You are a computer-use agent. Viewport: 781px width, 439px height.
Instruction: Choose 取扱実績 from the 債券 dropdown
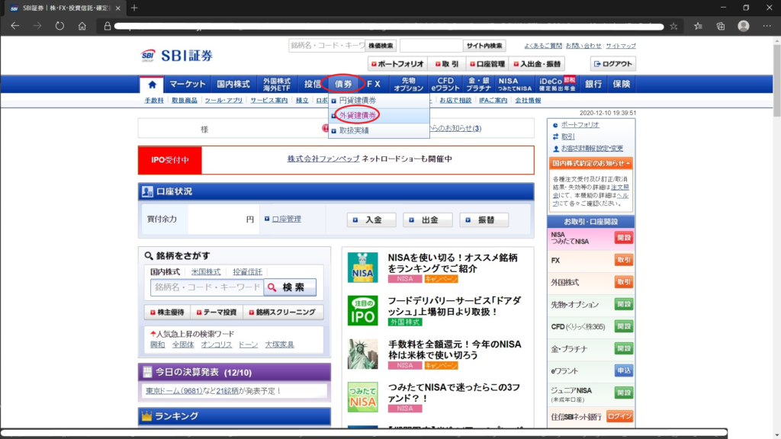pyautogui.click(x=353, y=130)
